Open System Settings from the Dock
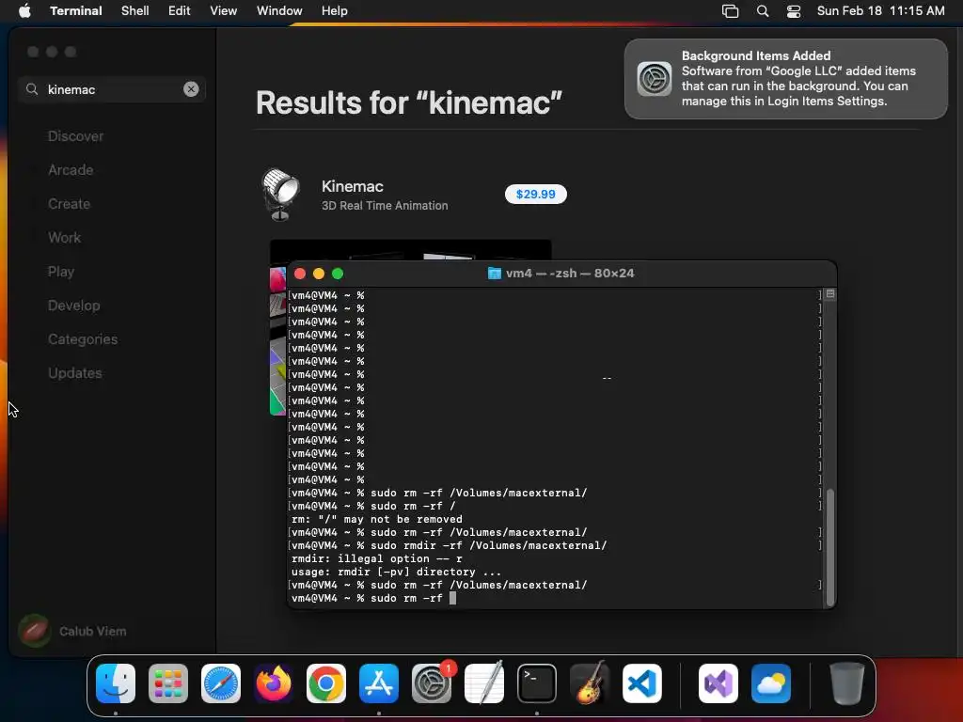 coord(431,683)
